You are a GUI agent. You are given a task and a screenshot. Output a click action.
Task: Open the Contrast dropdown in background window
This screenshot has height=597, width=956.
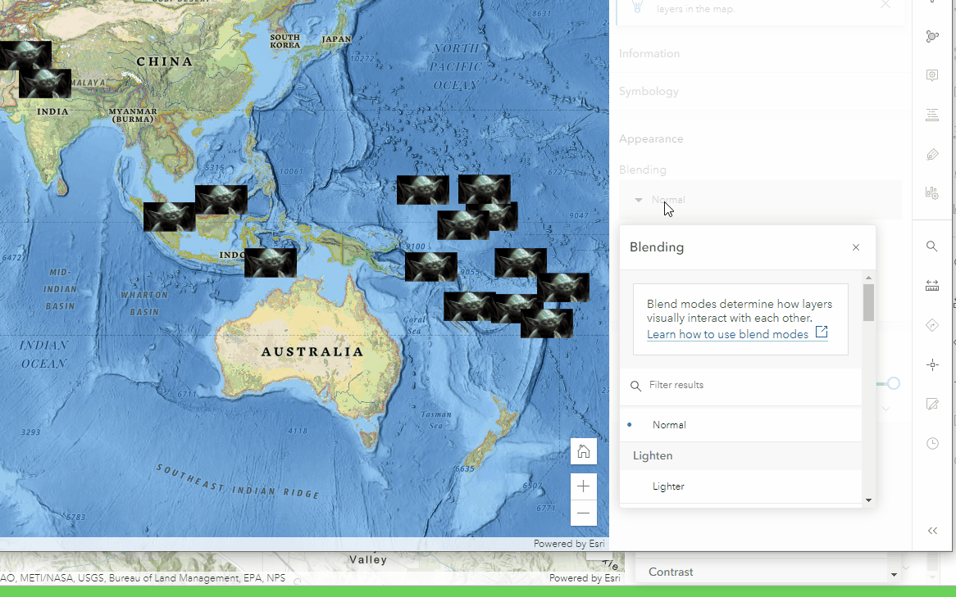point(769,572)
